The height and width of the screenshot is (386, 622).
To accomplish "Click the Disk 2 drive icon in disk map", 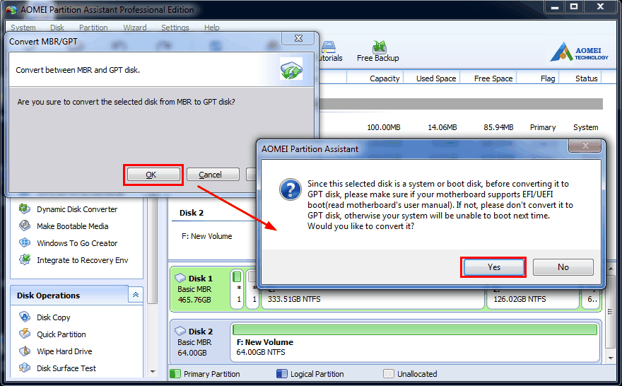I will pyautogui.click(x=180, y=330).
